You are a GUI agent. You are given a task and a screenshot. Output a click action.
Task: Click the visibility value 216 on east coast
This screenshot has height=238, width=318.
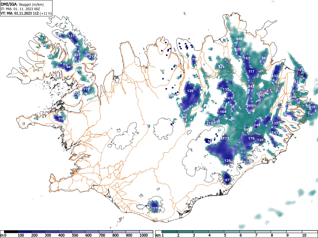click(x=296, y=119)
